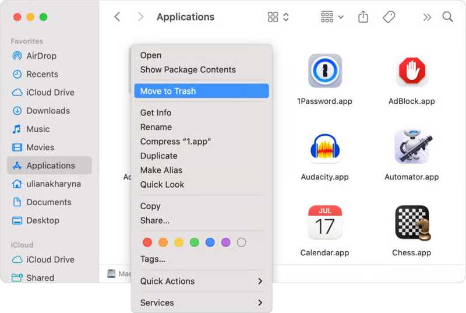
Task: Select the Audacity app icon
Action: pyautogui.click(x=325, y=147)
